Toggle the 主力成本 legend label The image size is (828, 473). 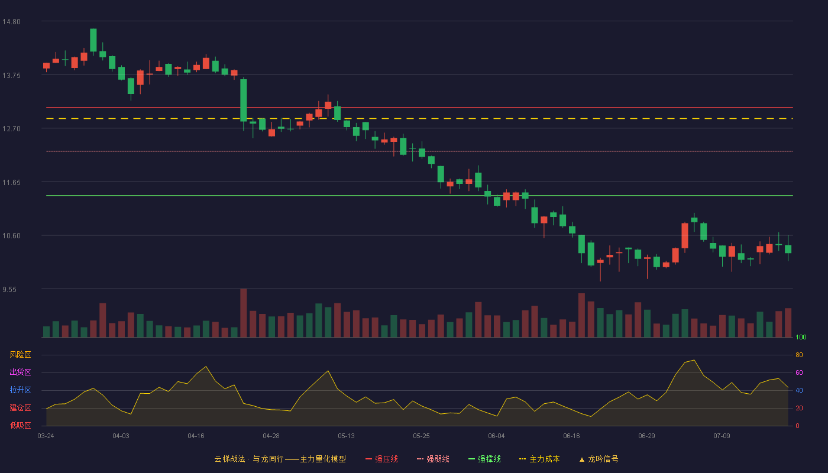(x=544, y=459)
